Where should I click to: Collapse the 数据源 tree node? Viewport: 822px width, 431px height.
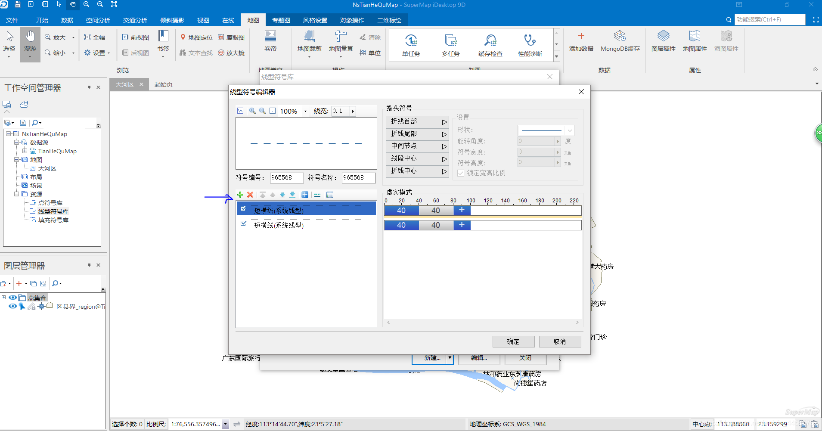16,142
